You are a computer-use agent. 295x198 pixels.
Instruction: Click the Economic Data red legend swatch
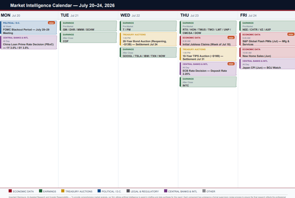tap(10, 191)
